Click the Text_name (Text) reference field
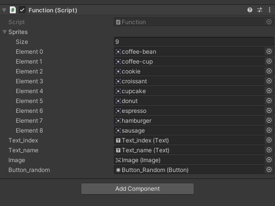 pos(189,150)
